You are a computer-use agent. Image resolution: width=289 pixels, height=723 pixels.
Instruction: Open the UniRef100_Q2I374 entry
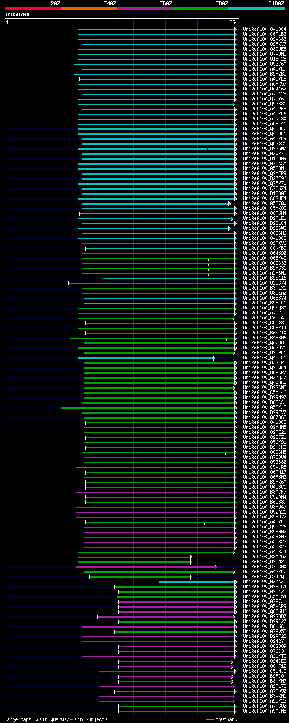click(265, 283)
